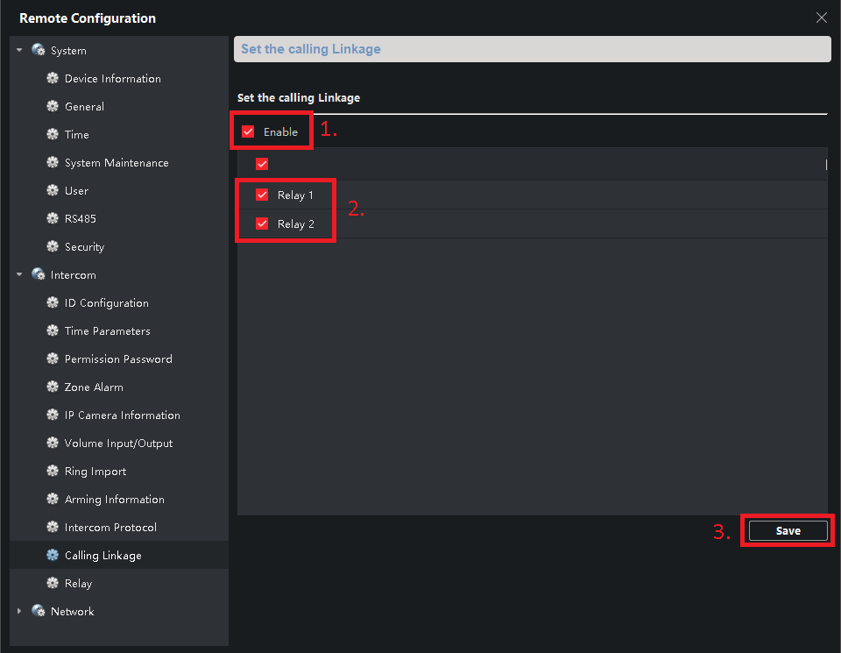The width and height of the screenshot is (841, 653).
Task: Click the gear icon next to RS485
Action: pyautogui.click(x=53, y=219)
